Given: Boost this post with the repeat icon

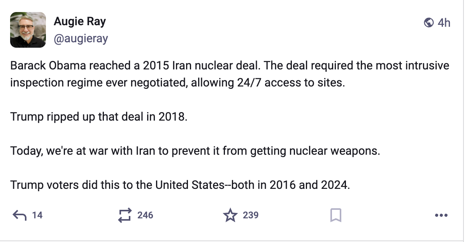Looking at the screenshot, I should click(x=125, y=215).
